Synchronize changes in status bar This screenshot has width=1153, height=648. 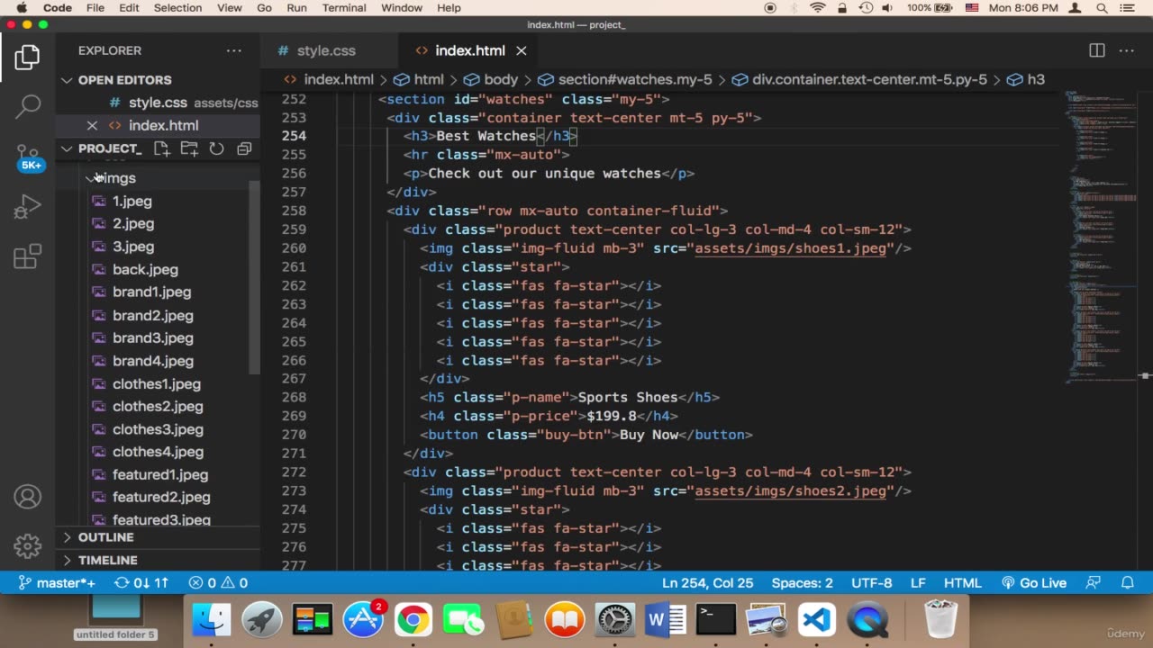tap(141, 582)
